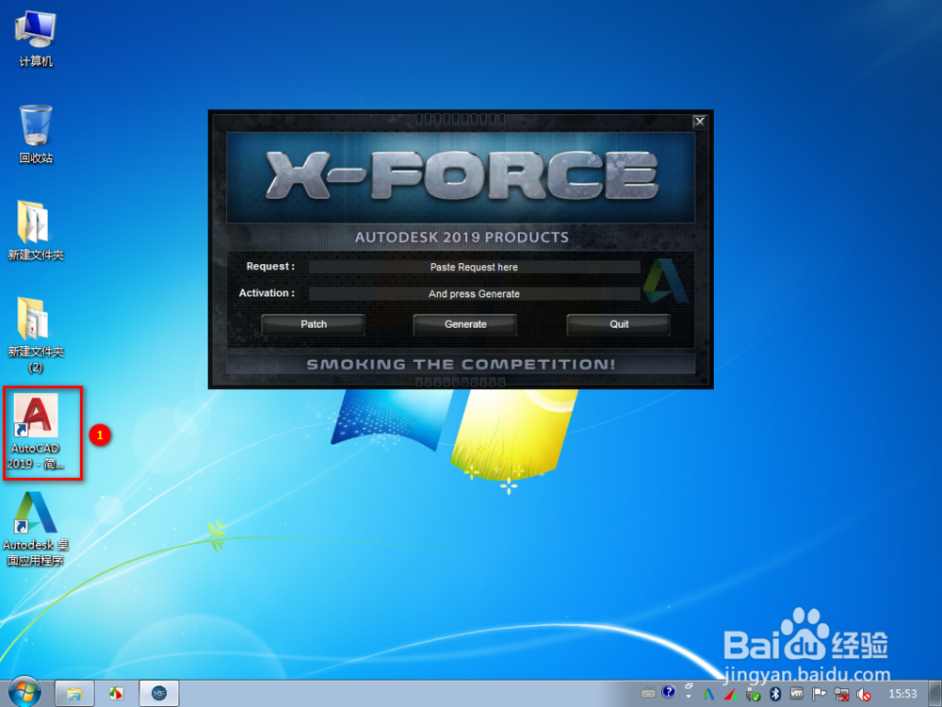Viewport: 942px width, 707px height.
Task: Click the Quit button in X-Force
Action: (x=619, y=324)
